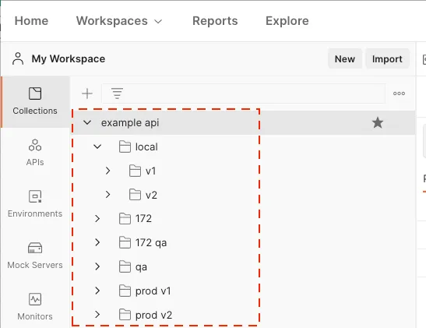Click the v2 folder icon
This screenshot has height=328, width=426.
click(135, 195)
